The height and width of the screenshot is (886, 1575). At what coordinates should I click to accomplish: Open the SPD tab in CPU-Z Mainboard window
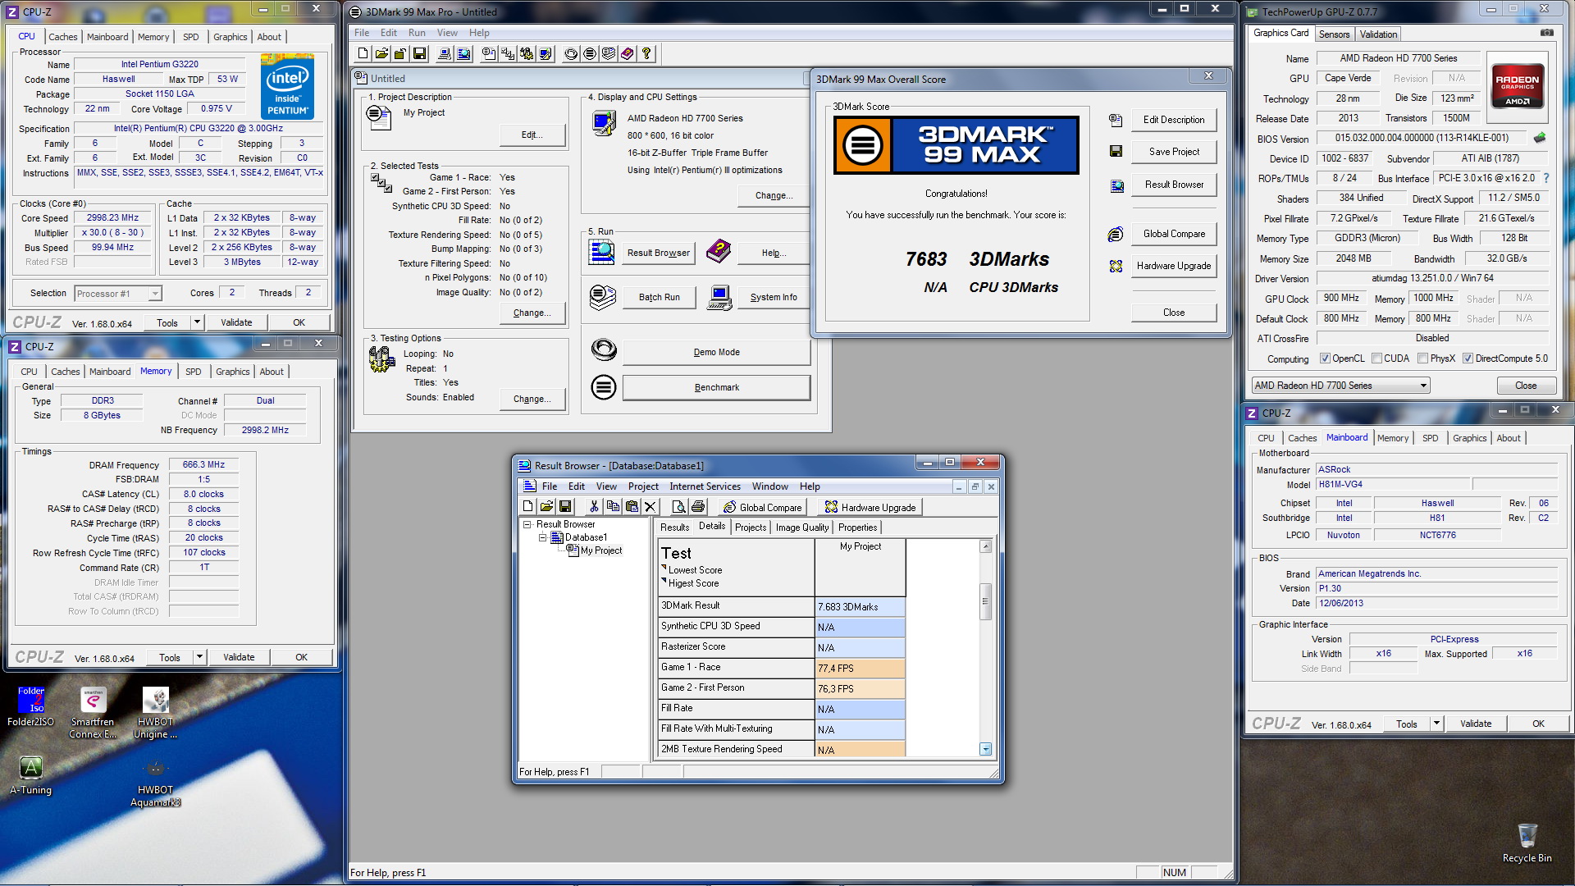click(x=1430, y=438)
